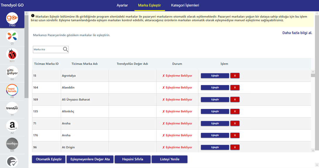Click Eşleştirme Bekliyor status for At Origin
This screenshot has height=168, width=319.
coord(177,147)
